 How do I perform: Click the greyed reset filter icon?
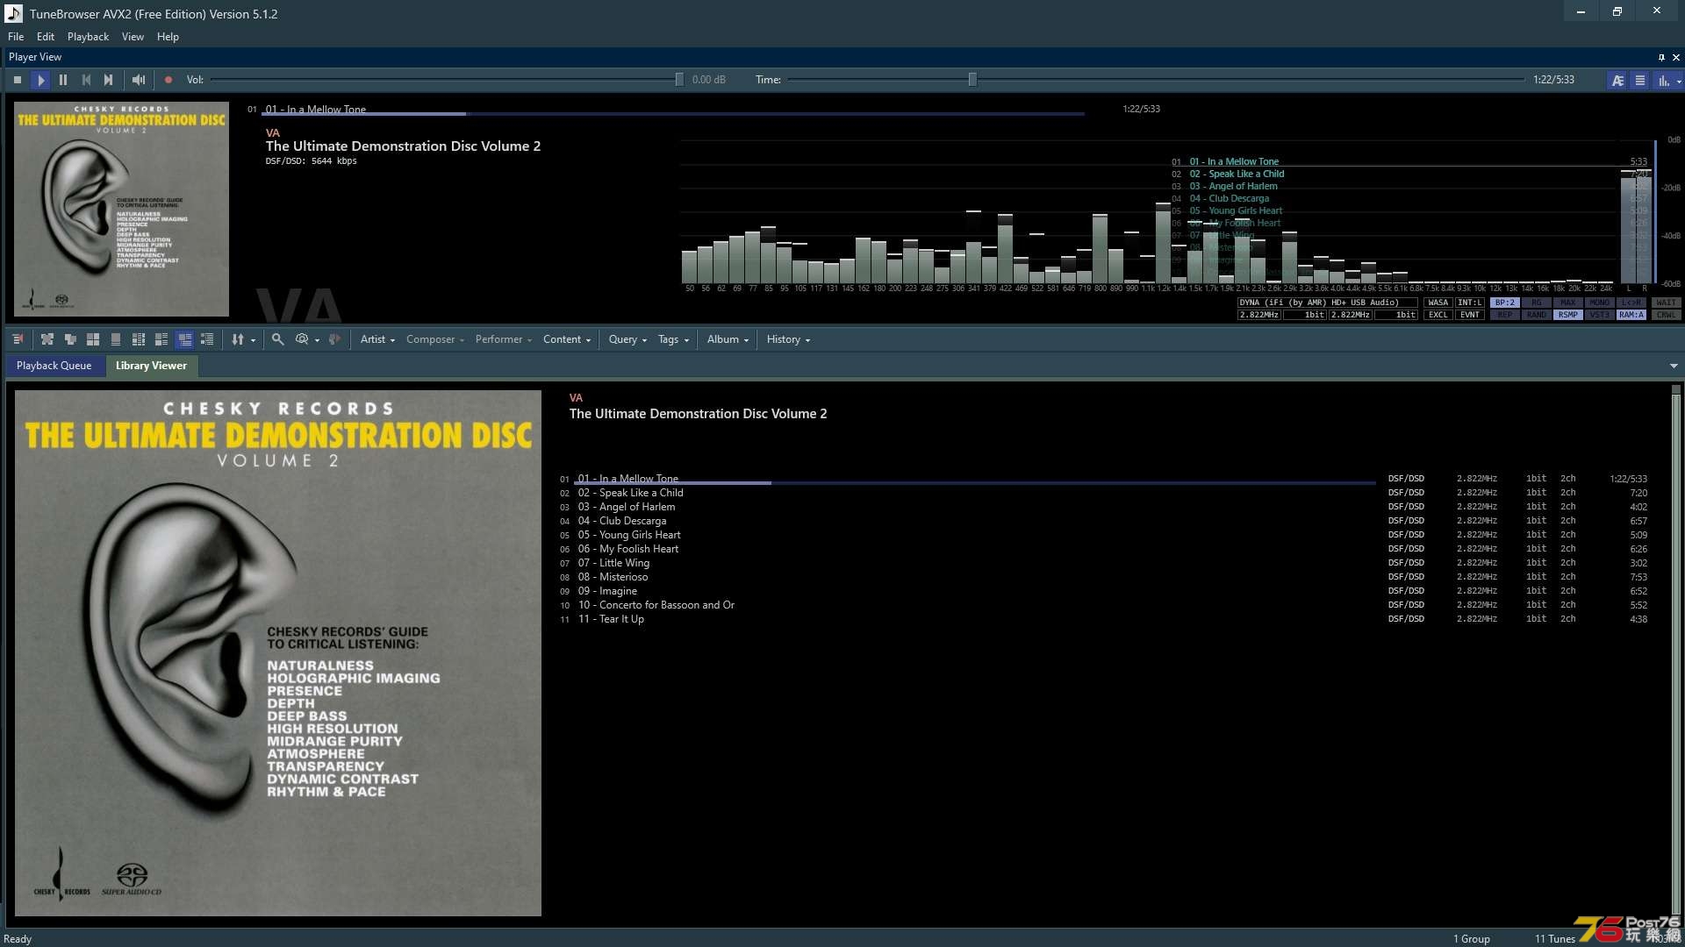tap(334, 339)
